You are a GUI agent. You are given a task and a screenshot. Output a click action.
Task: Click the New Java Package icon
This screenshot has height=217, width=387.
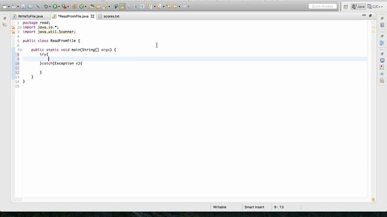click(74, 7)
